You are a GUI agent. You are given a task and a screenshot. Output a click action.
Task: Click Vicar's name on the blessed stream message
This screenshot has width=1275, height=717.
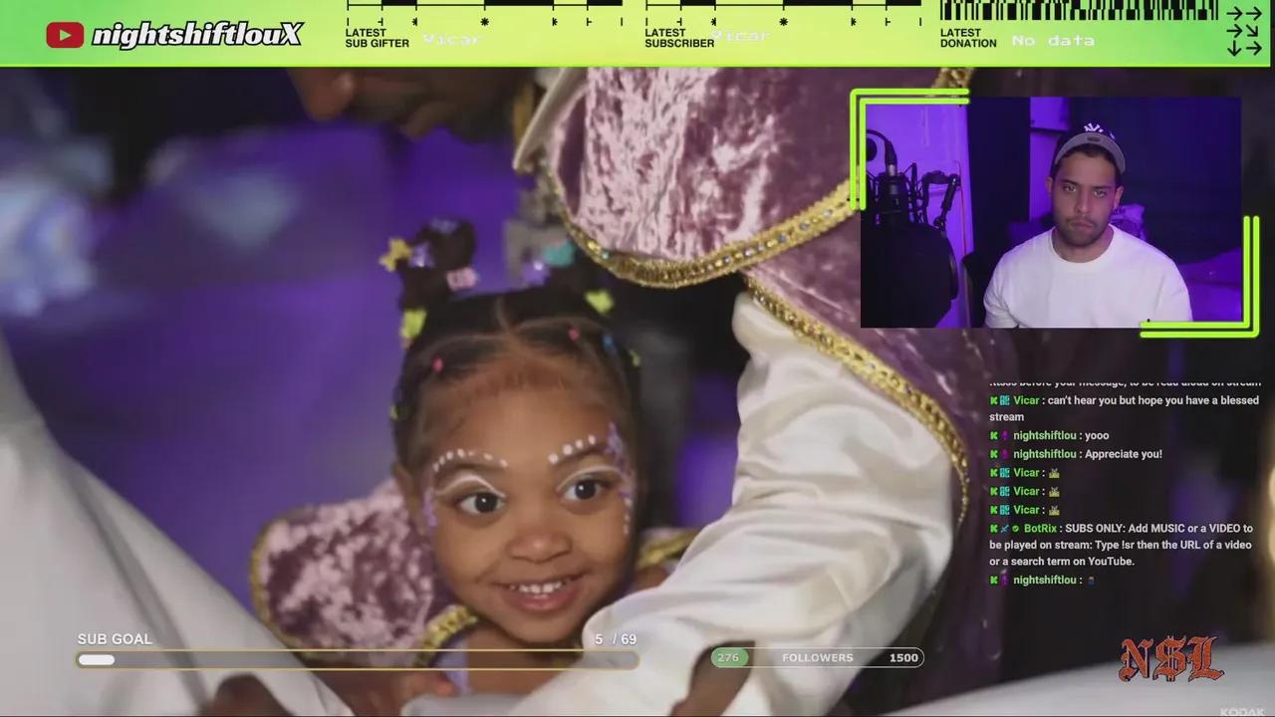(x=1026, y=400)
